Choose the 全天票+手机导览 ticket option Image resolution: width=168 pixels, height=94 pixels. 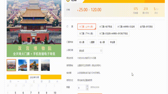pyautogui.click(x=146, y=27)
